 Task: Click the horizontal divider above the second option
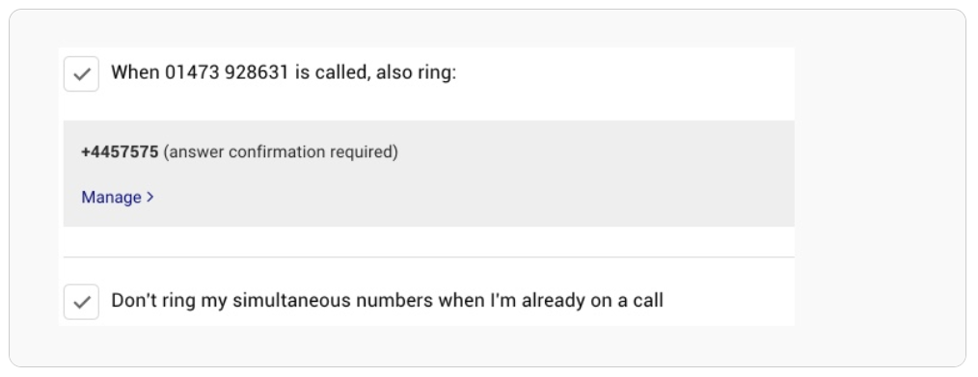(x=428, y=256)
